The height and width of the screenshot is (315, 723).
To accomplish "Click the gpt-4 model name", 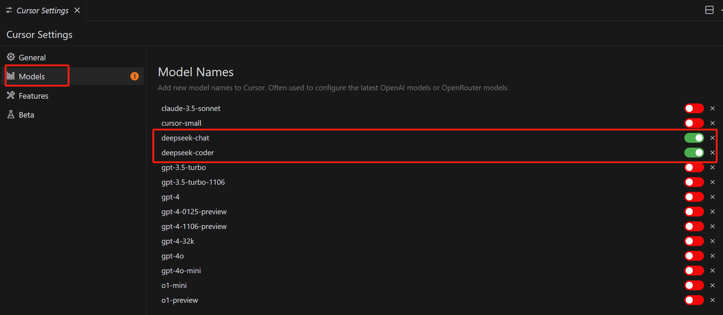I will (x=170, y=197).
